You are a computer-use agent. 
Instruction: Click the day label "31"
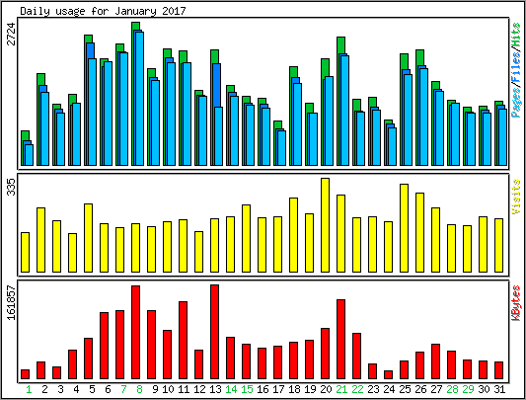coord(499,389)
